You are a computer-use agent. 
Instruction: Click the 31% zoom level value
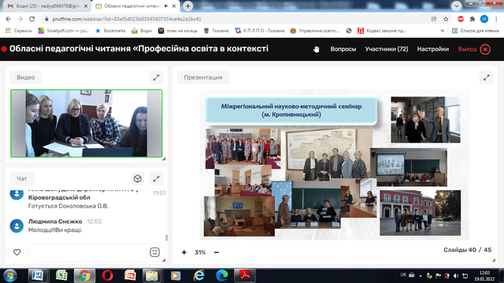200,252
